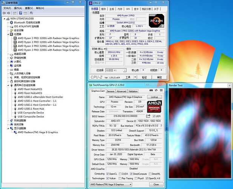Screen dimensions: 233x189
Task: Collapse the 通用串行总线控制器 node
Action: [x=8, y=85]
